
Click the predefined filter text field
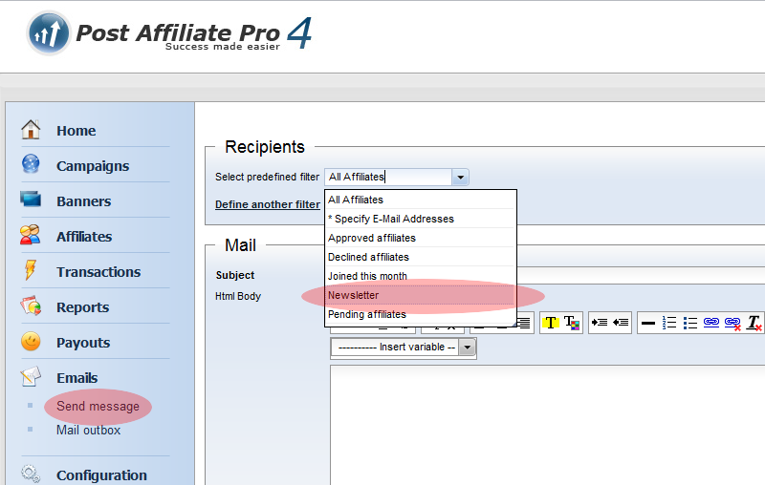tap(388, 178)
